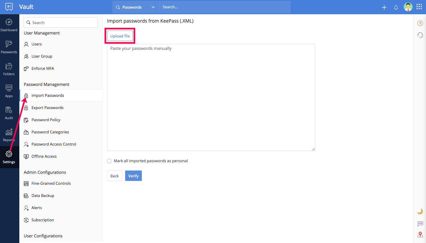Go to Passwords key icon in sidebar
This screenshot has height=243, width=426.
(x=9, y=44)
